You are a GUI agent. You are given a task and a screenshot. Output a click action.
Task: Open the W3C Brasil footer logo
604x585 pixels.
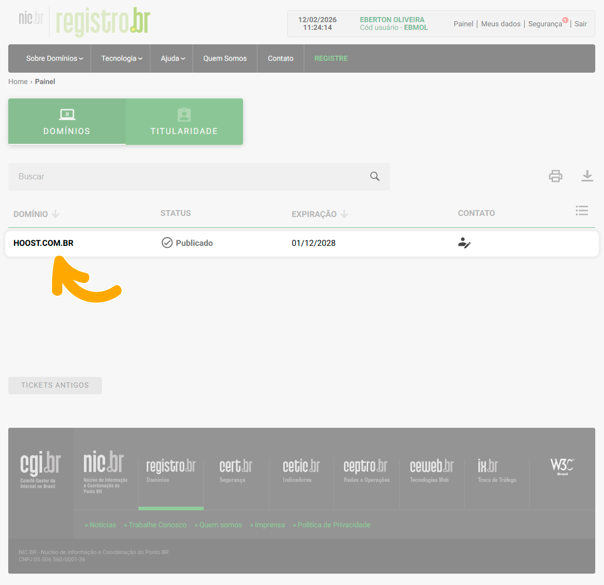point(562,466)
